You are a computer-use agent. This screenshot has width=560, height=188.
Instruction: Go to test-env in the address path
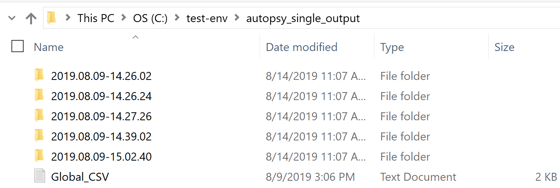point(207,18)
